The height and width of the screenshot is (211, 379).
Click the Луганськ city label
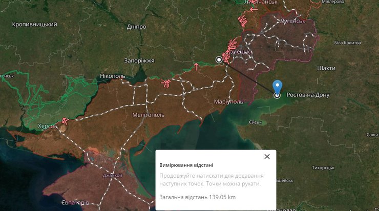(293, 21)
